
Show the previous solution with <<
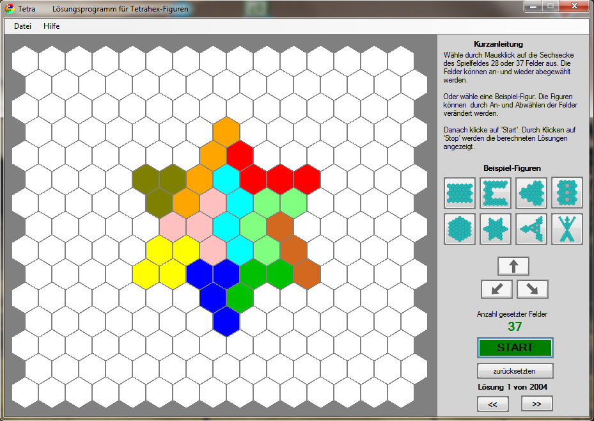click(492, 404)
